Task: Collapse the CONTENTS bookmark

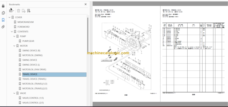Action: (x=12, y=32)
